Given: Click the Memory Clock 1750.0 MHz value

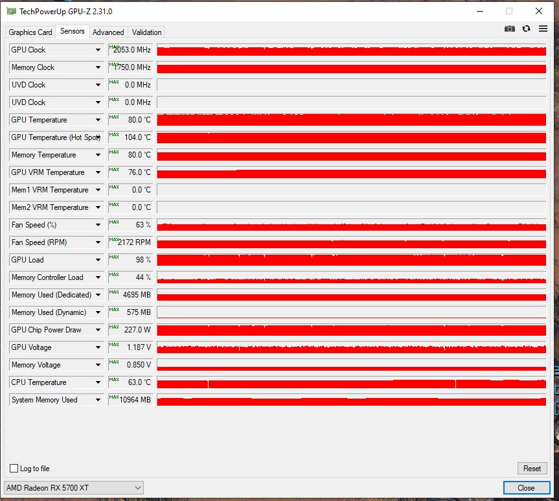Looking at the screenshot, I should pyautogui.click(x=130, y=67).
